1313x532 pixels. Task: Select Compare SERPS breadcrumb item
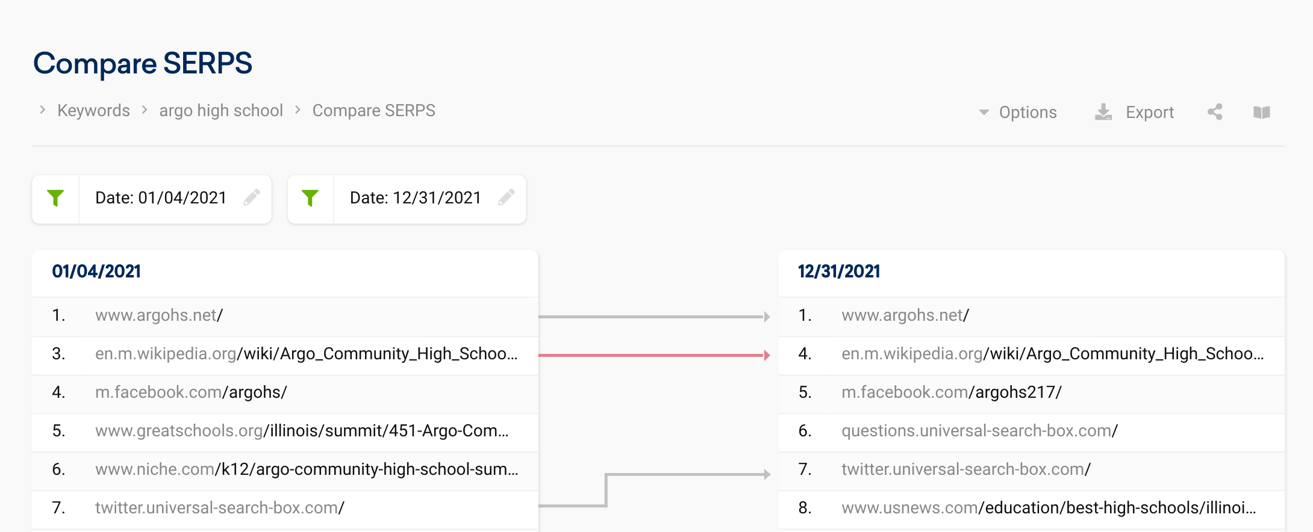pos(373,111)
